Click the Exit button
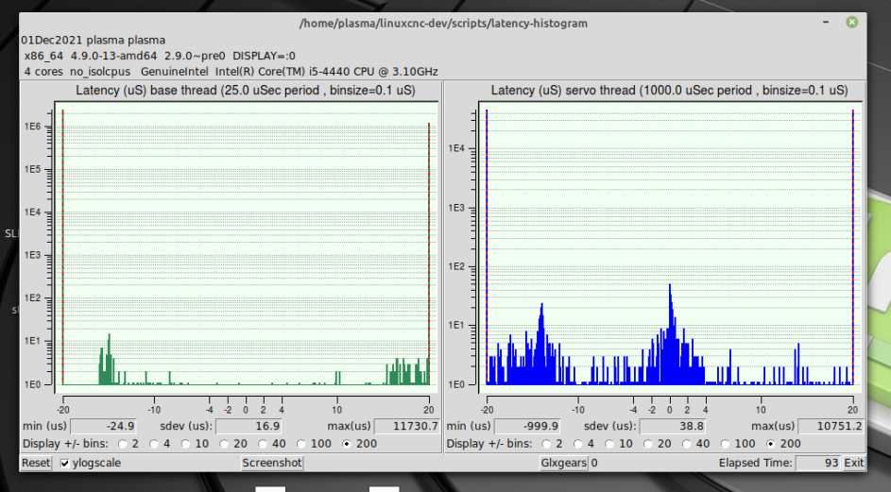 click(x=853, y=463)
